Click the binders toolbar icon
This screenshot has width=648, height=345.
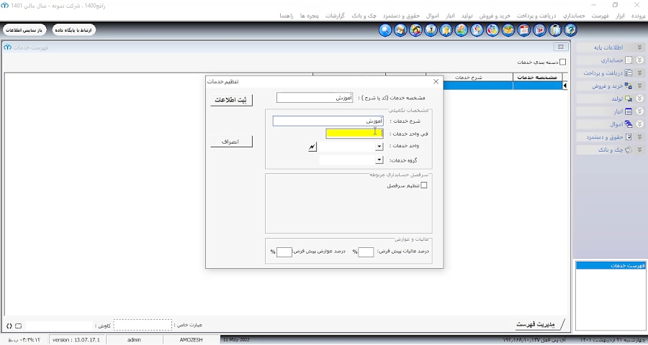(555, 30)
